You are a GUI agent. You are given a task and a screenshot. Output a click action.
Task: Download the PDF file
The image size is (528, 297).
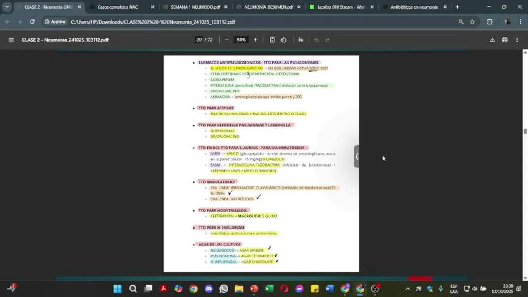(x=492, y=40)
